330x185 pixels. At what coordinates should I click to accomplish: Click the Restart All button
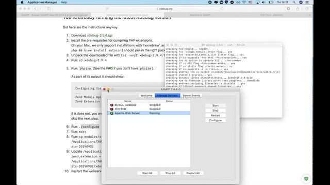click(193, 173)
